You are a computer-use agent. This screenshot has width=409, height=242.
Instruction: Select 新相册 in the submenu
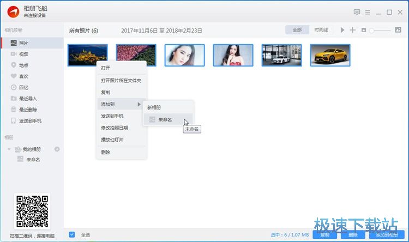169,107
